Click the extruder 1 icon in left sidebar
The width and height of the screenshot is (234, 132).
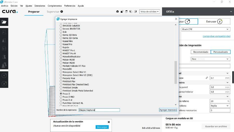(4, 76)
